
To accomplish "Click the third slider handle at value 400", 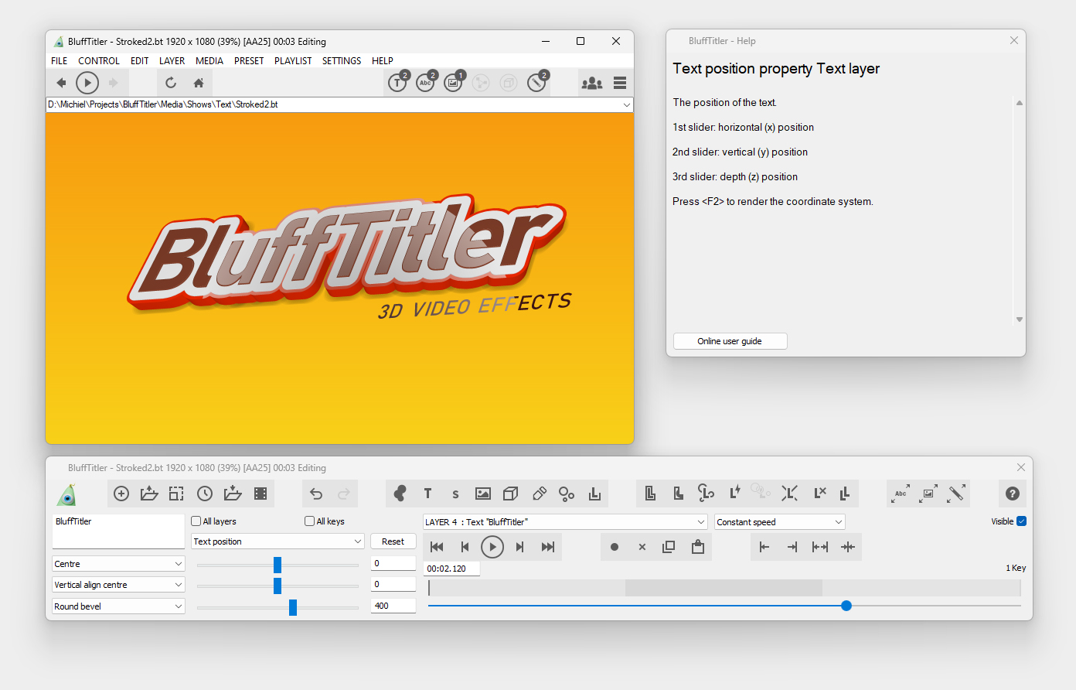I will (293, 608).
